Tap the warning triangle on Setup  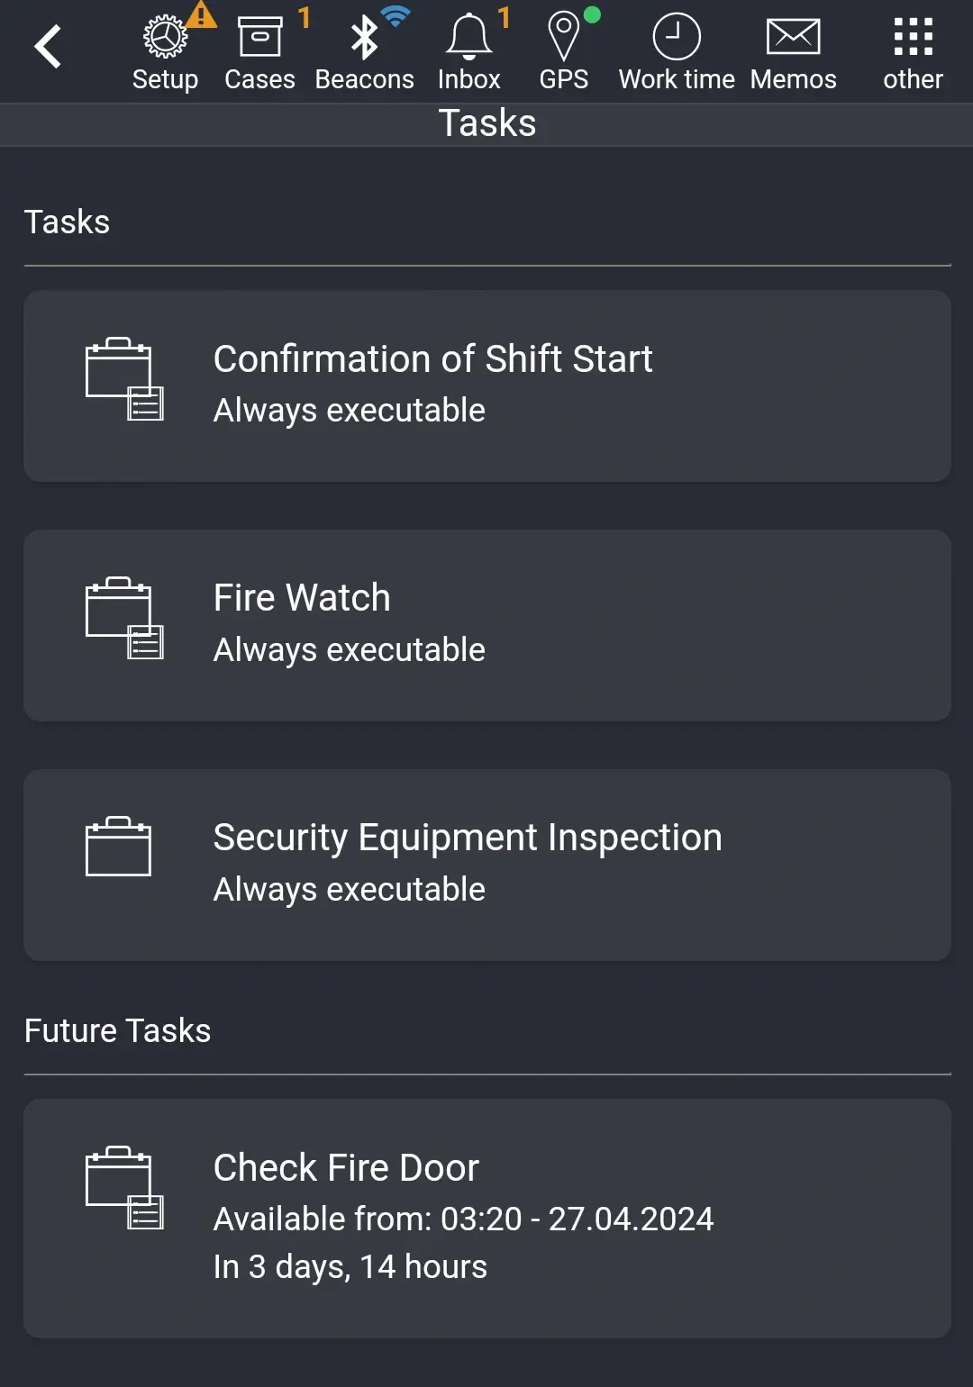203,14
